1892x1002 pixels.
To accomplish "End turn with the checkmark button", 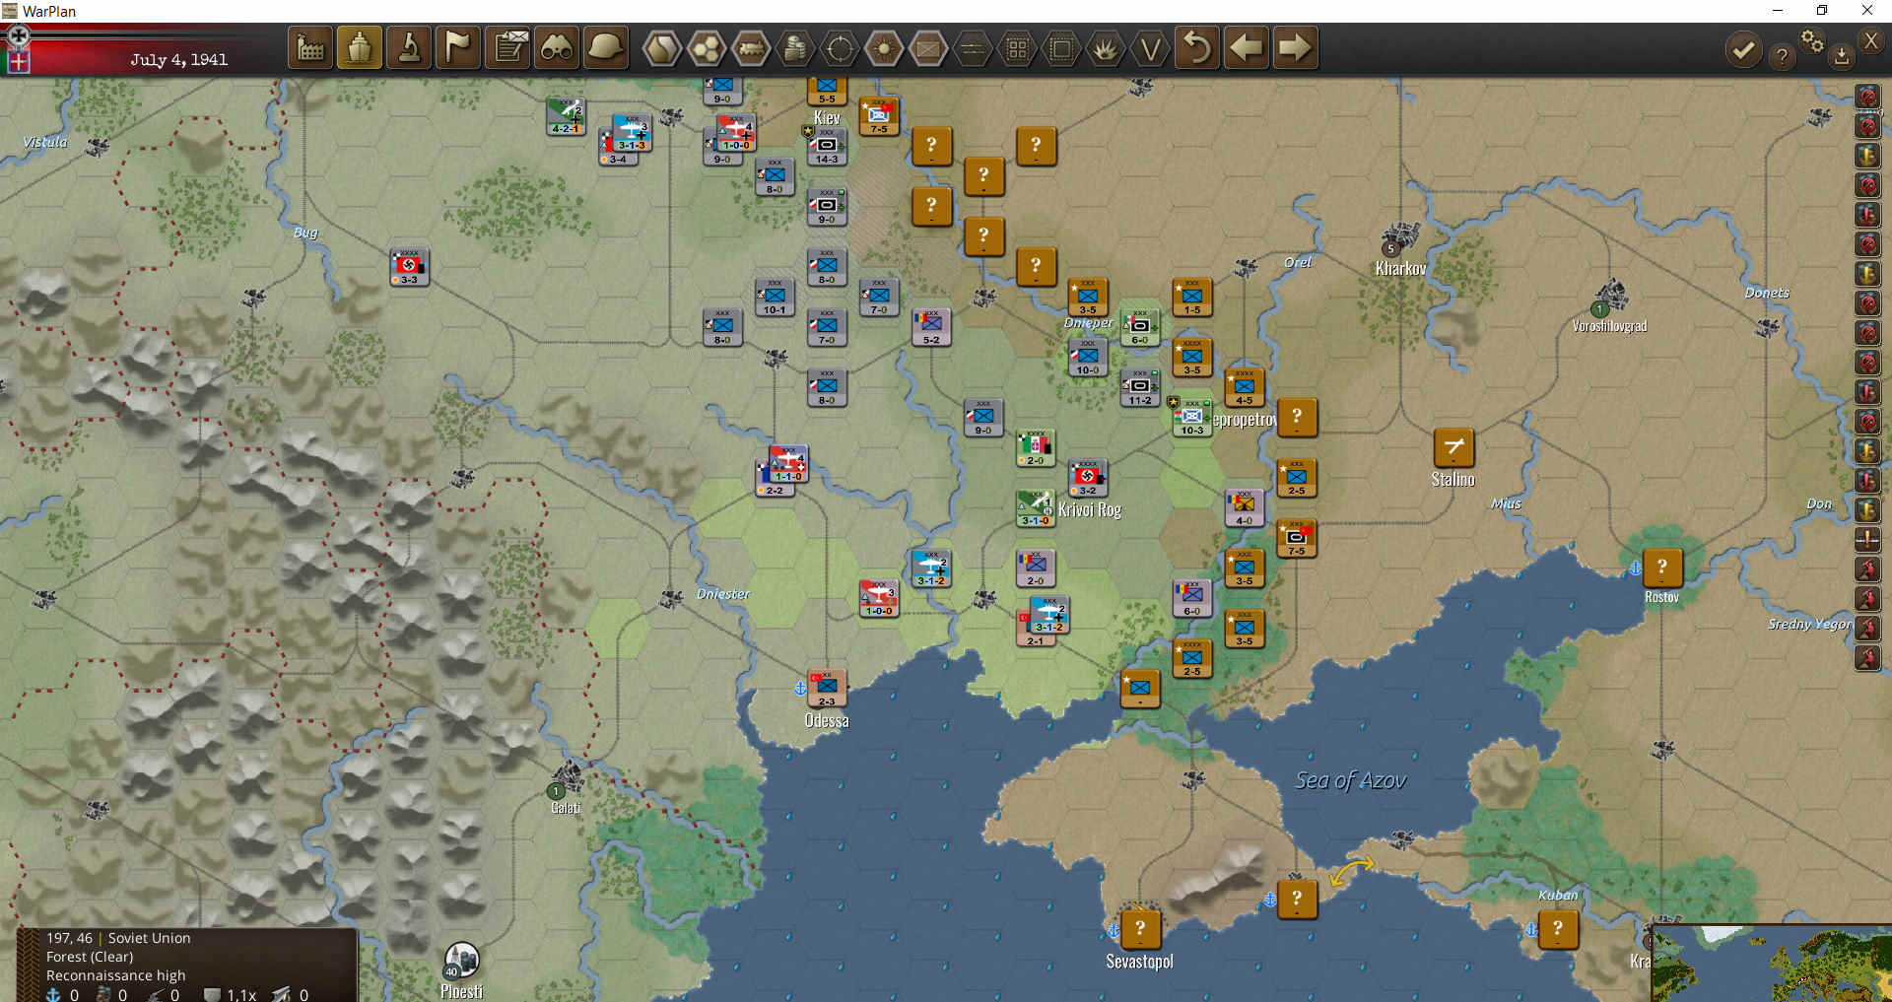I will coord(1743,49).
